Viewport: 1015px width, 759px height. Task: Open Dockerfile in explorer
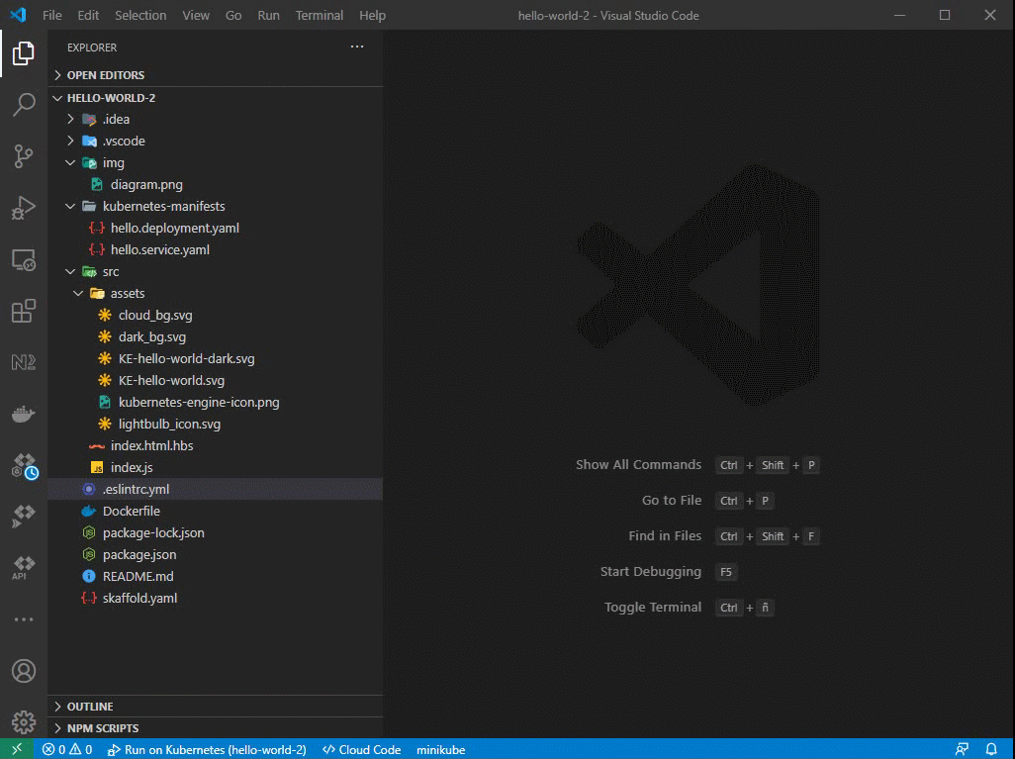point(215,511)
